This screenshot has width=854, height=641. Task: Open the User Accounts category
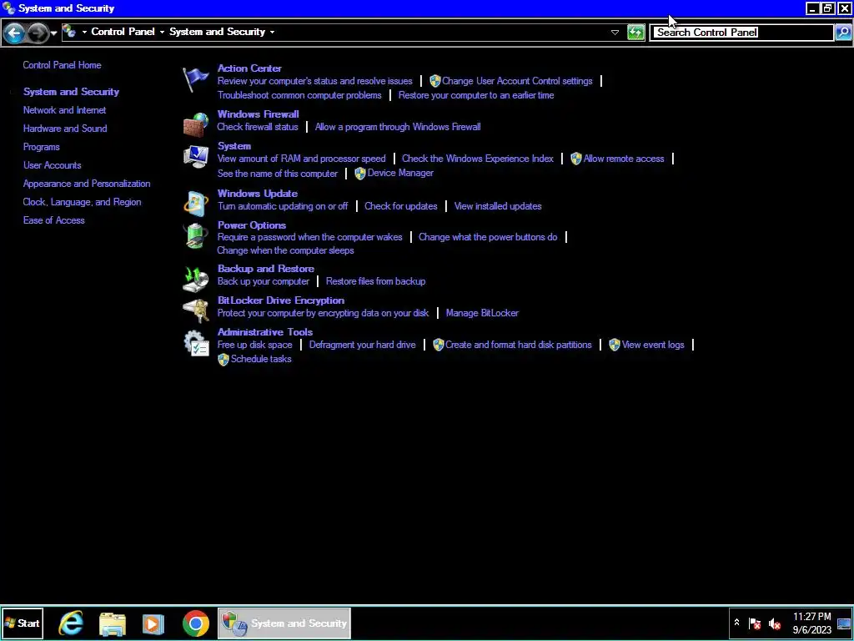point(53,165)
